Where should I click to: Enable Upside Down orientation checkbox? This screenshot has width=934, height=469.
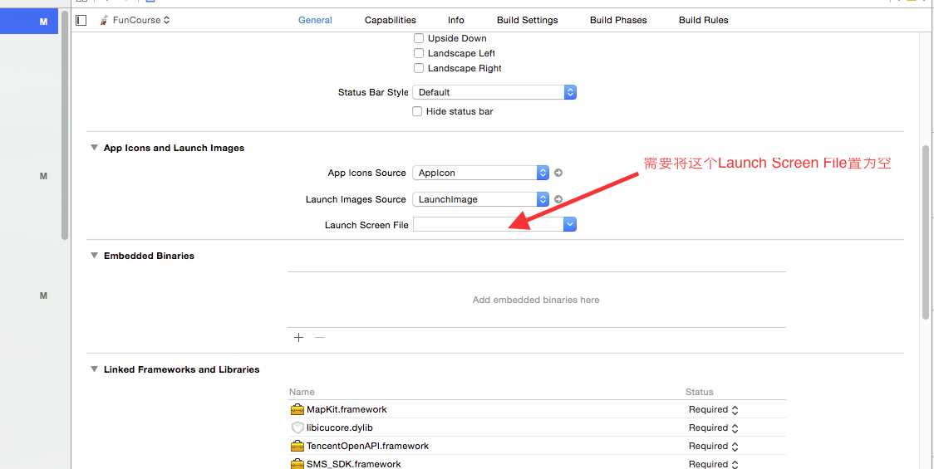[x=419, y=38]
